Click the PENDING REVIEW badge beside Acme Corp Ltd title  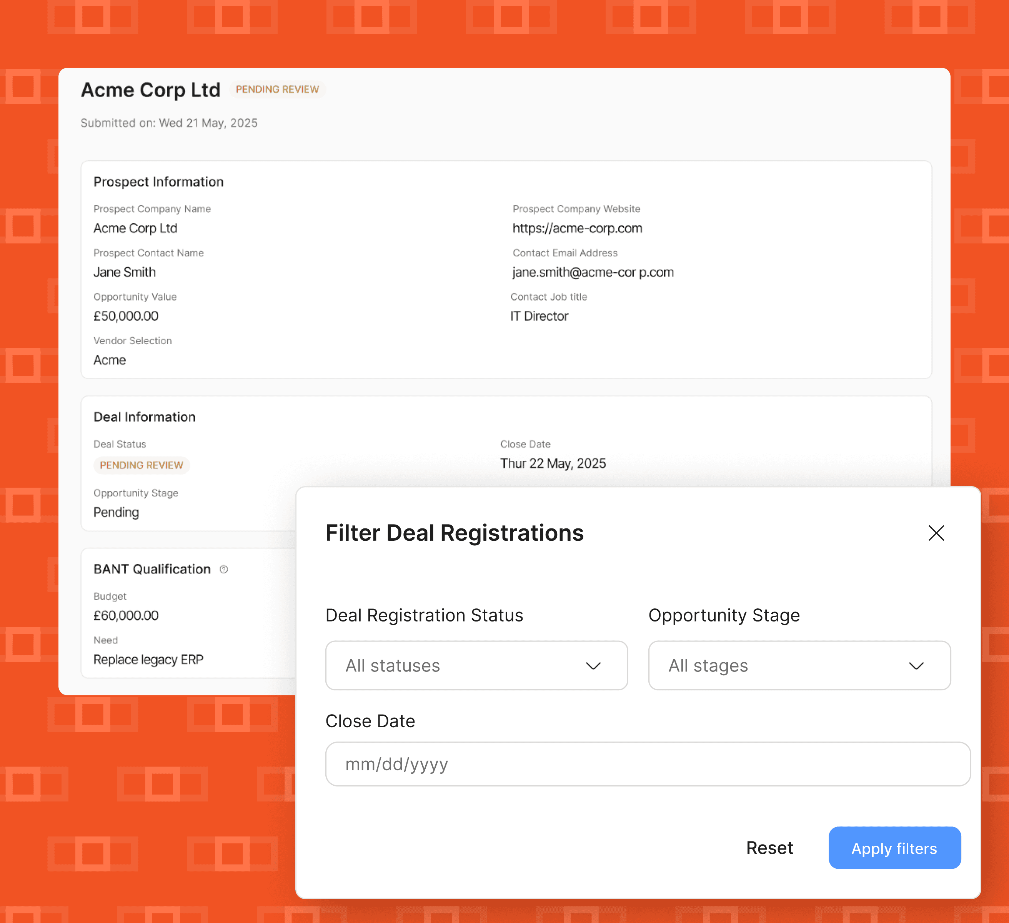coord(277,89)
